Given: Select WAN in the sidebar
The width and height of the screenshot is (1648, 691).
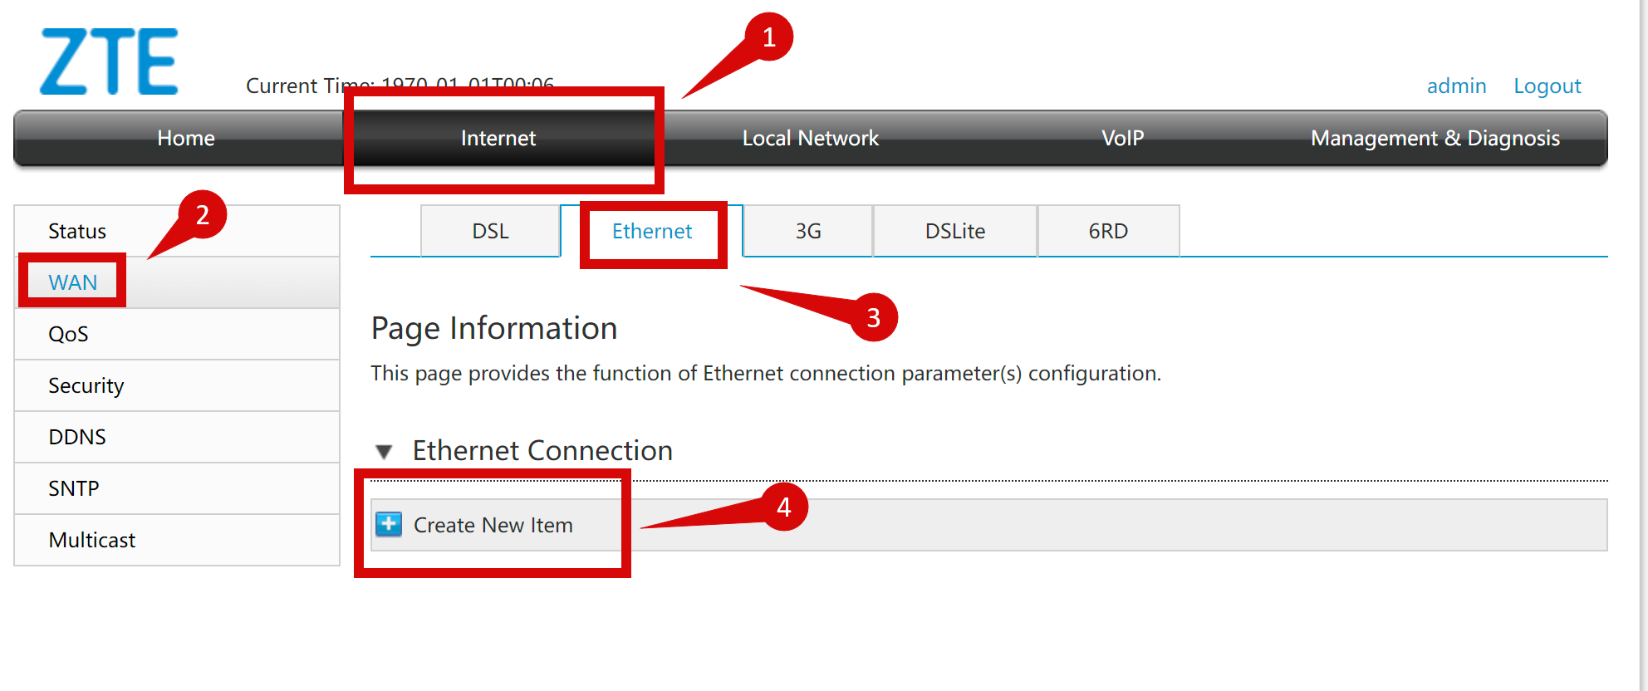Looking at the screenshot, I should (x=73, y=282).
